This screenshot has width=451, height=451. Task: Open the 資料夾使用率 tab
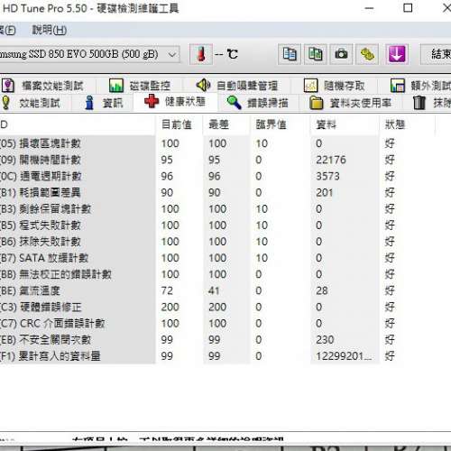(351, 103)
